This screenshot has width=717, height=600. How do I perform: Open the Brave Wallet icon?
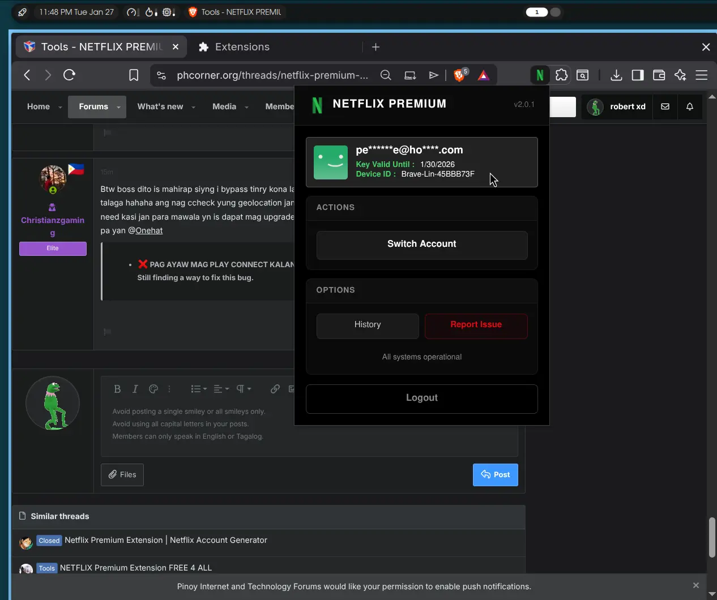[659, 75]
